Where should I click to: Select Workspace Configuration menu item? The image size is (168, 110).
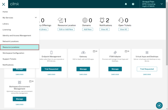tap(13, 53)
